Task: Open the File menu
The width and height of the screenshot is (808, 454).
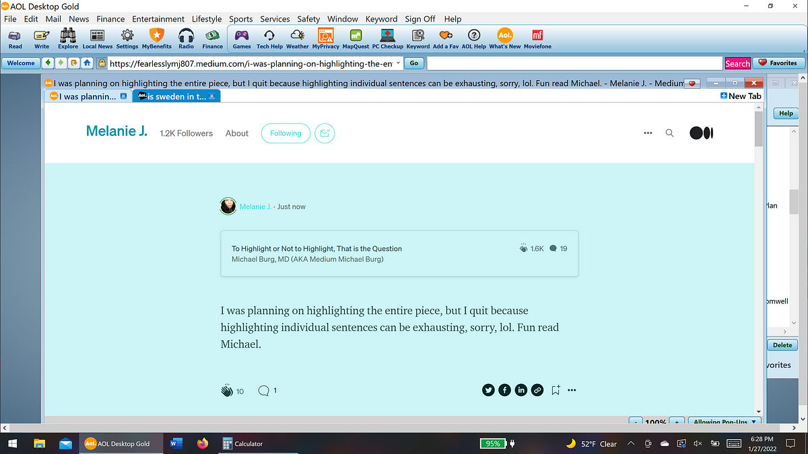Action: pyautogui.click(x=11, y=19)
